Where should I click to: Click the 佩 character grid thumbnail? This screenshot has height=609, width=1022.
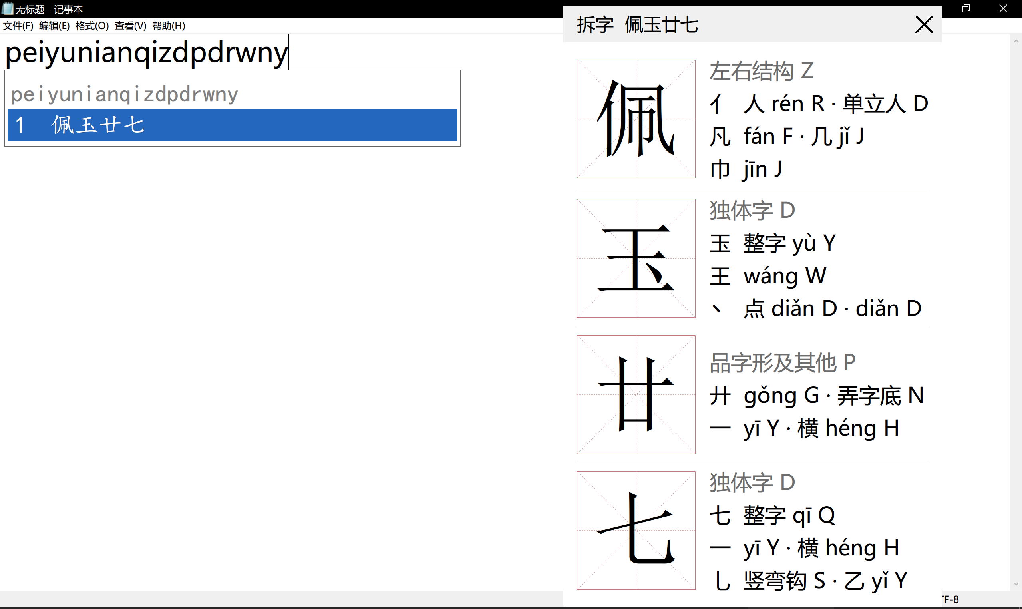(x=636, y=119)
